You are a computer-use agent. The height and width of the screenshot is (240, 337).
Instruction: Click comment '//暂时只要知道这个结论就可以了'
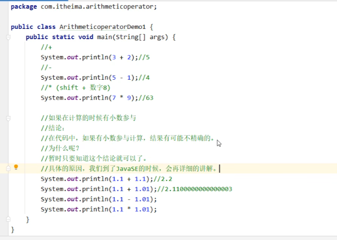coord(94,158)
